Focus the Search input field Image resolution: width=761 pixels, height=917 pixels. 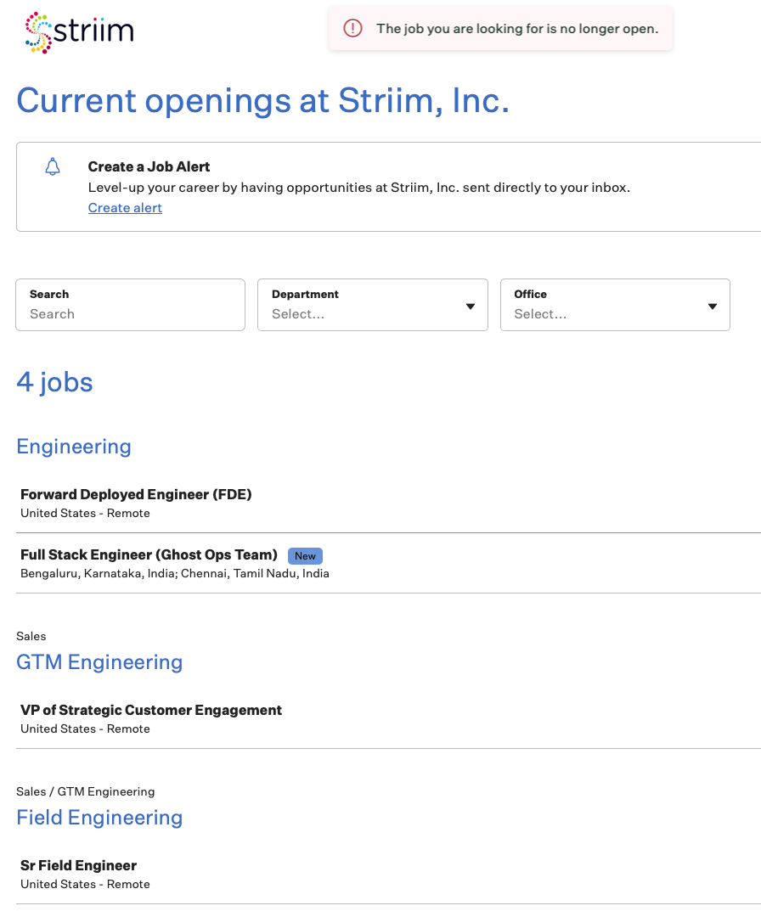pos(131,305)
